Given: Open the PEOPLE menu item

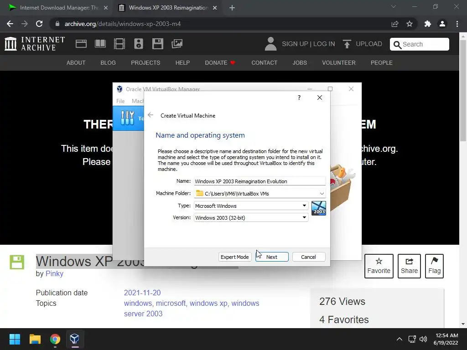Looking at the screenshot, I should pos(382,63).
